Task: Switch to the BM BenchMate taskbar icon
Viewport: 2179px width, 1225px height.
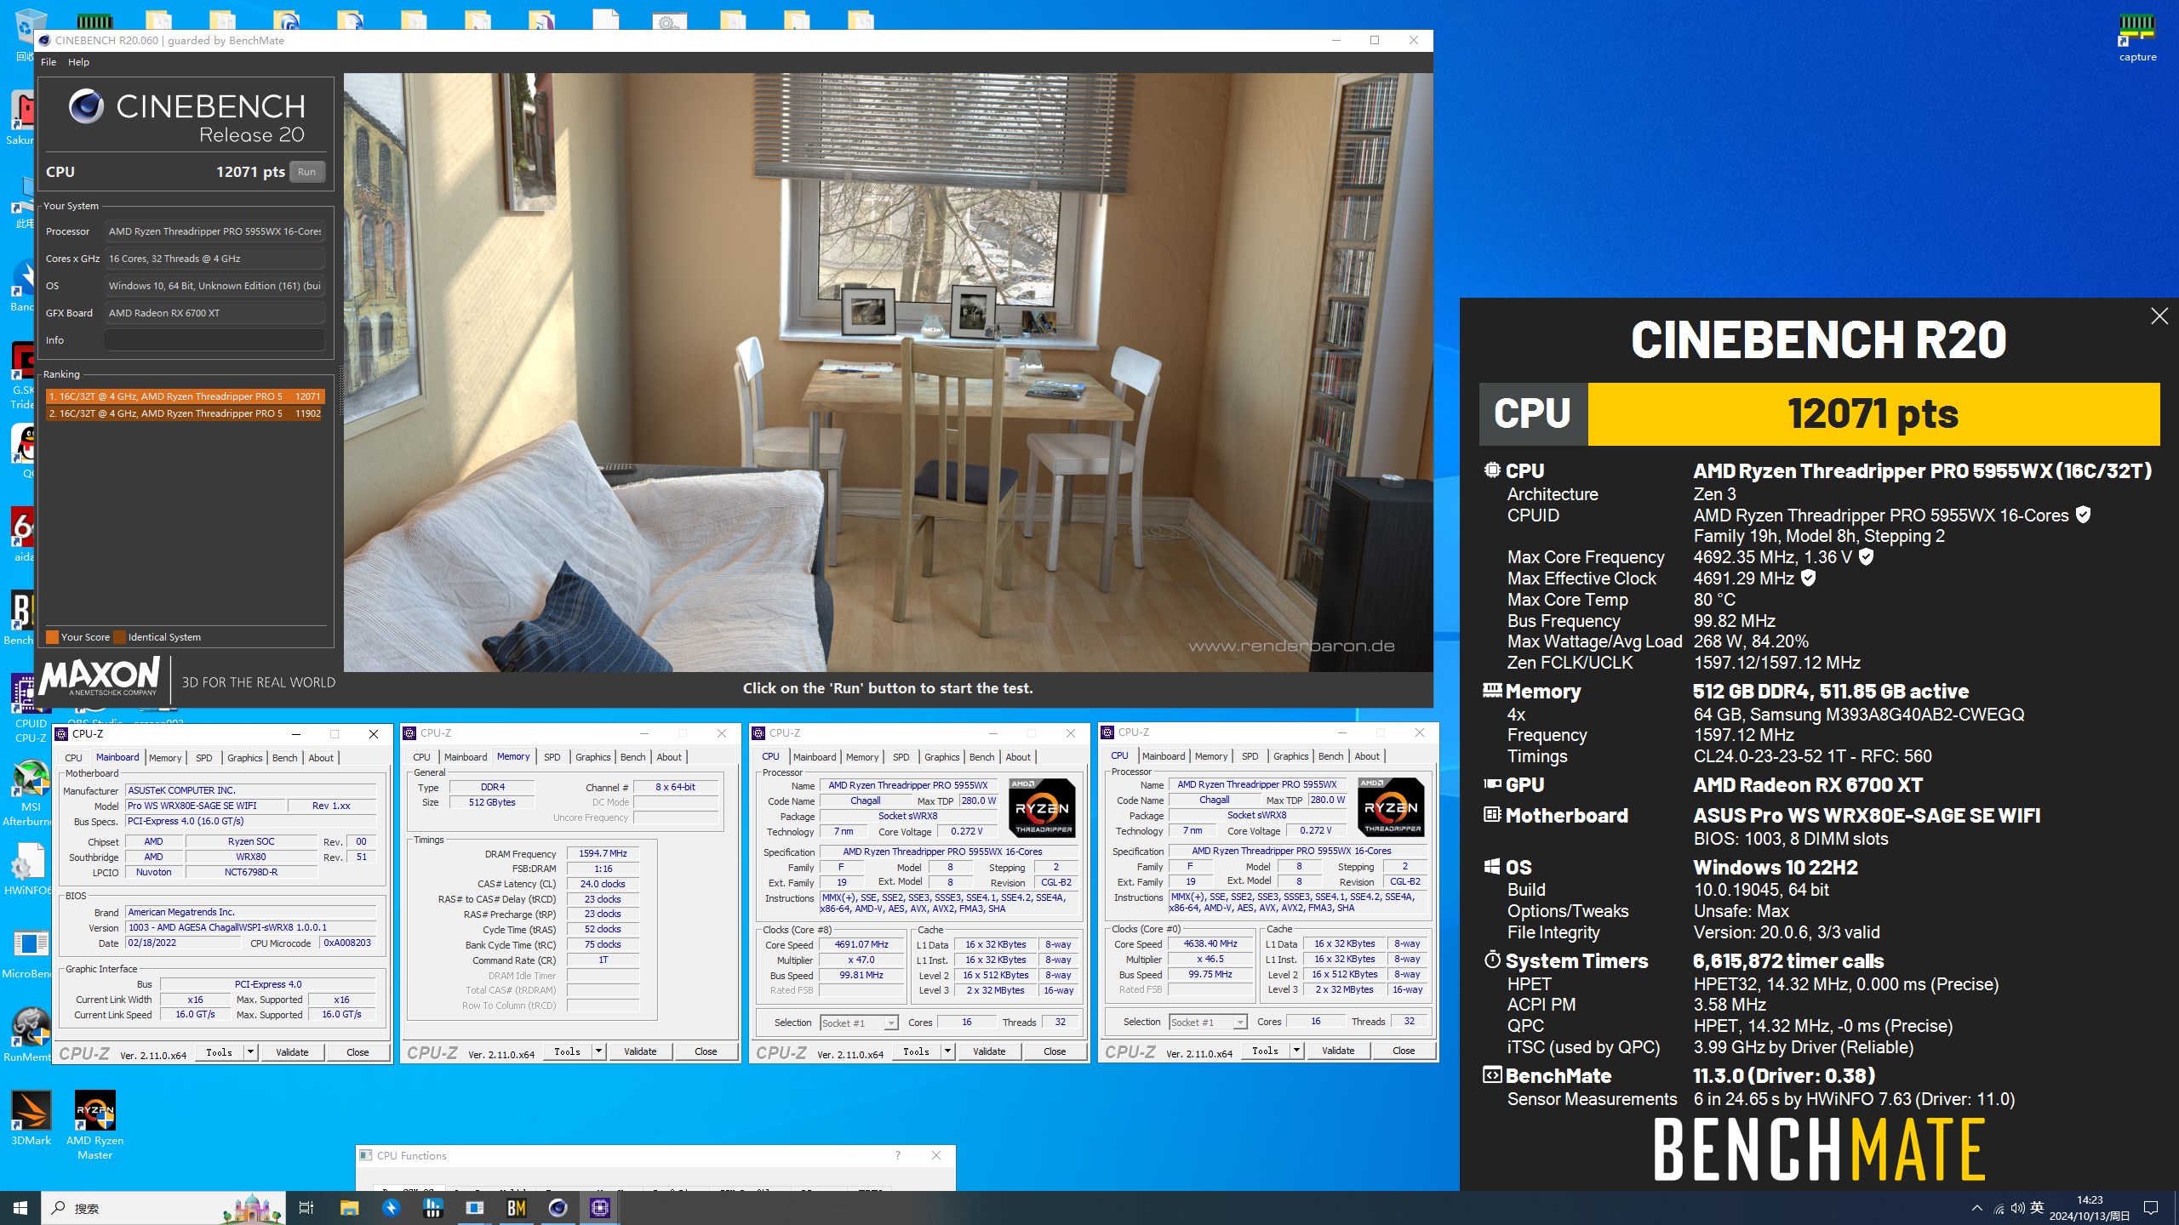Action: [517, 1208]
